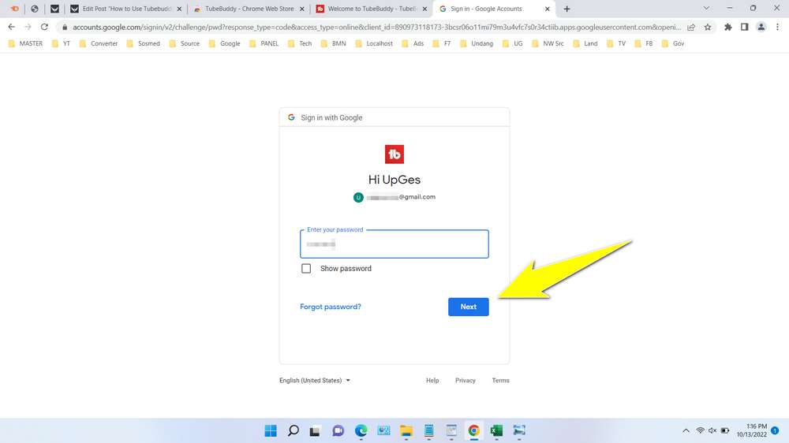789x443 pixels.
Task: Click the address bar URL
Action: (376, 27)
